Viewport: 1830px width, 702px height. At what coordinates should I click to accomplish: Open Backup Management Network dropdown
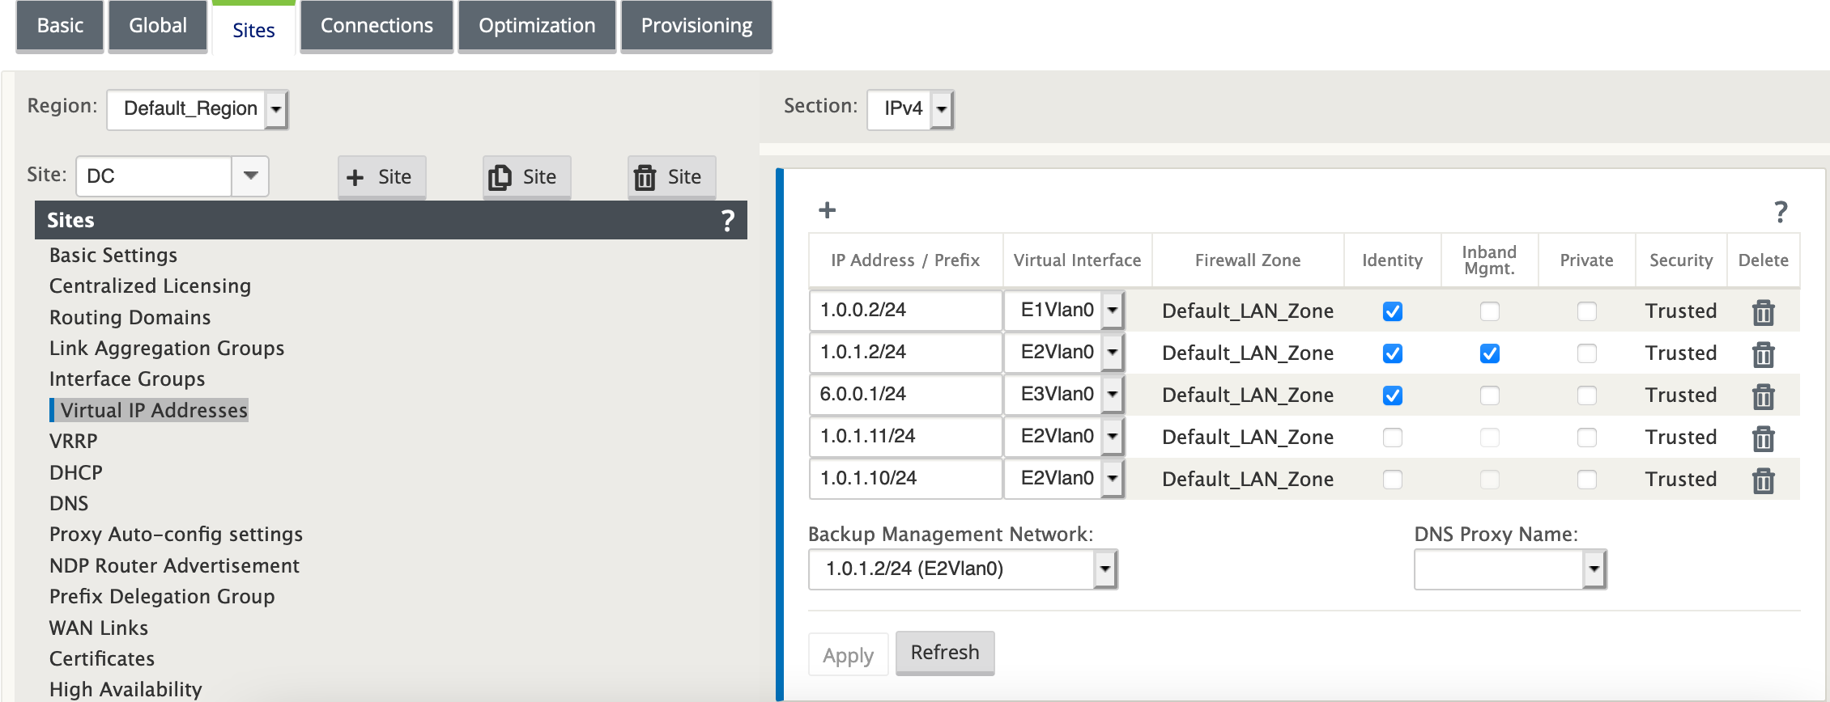(x=963, y=569)
